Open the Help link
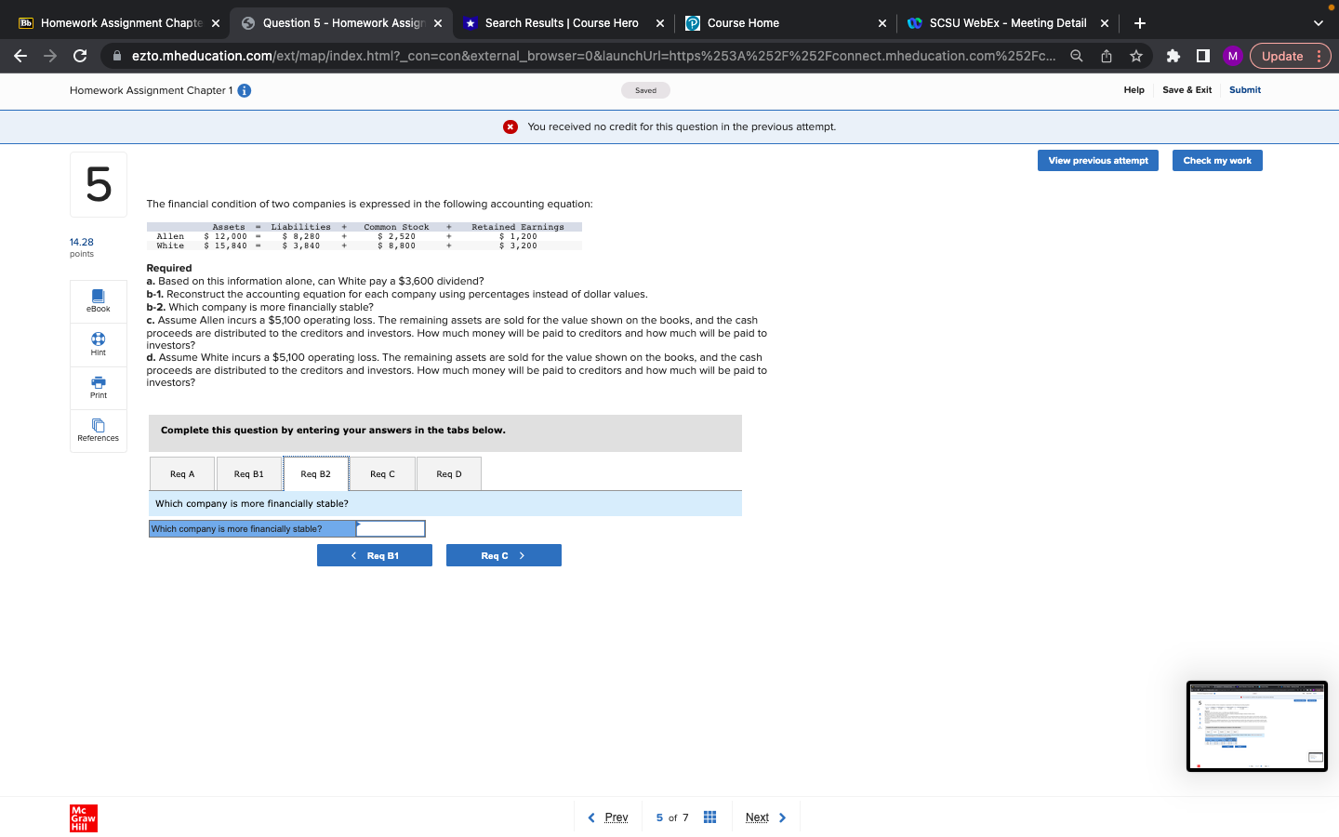Viewport: 1339px width, 837px height. tap(1134, 90)
